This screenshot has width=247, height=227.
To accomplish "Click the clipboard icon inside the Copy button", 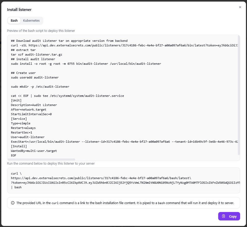I will click(x=224, y=216).
